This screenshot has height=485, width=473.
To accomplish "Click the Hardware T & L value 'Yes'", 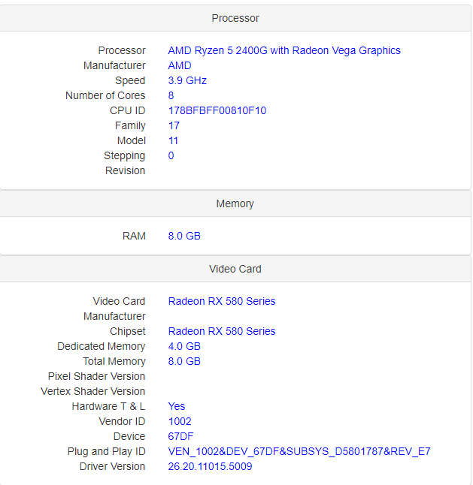I will pyautogui.click(x=177, y=406).
